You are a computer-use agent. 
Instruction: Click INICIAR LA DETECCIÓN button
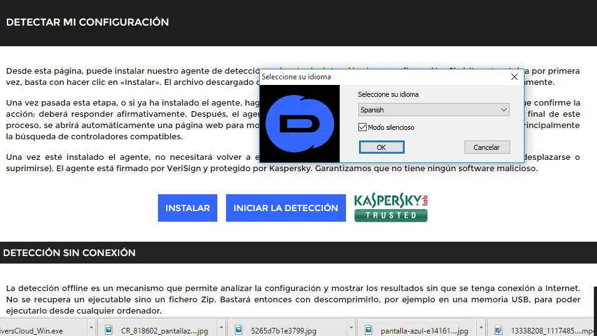point(286,208)
